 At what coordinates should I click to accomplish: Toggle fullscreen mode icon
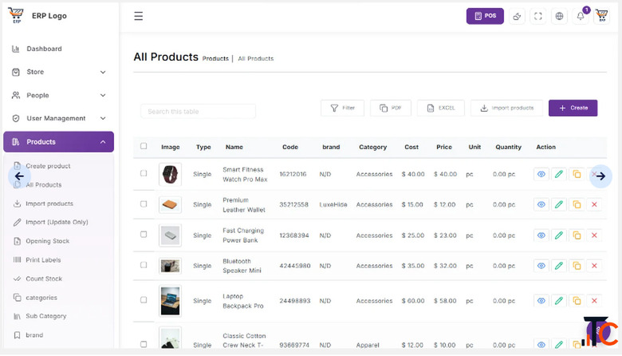point(538,16)
